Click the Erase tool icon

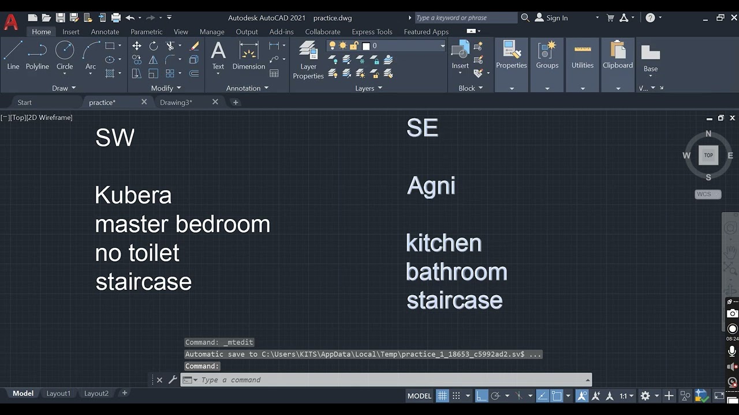point(195,46)
